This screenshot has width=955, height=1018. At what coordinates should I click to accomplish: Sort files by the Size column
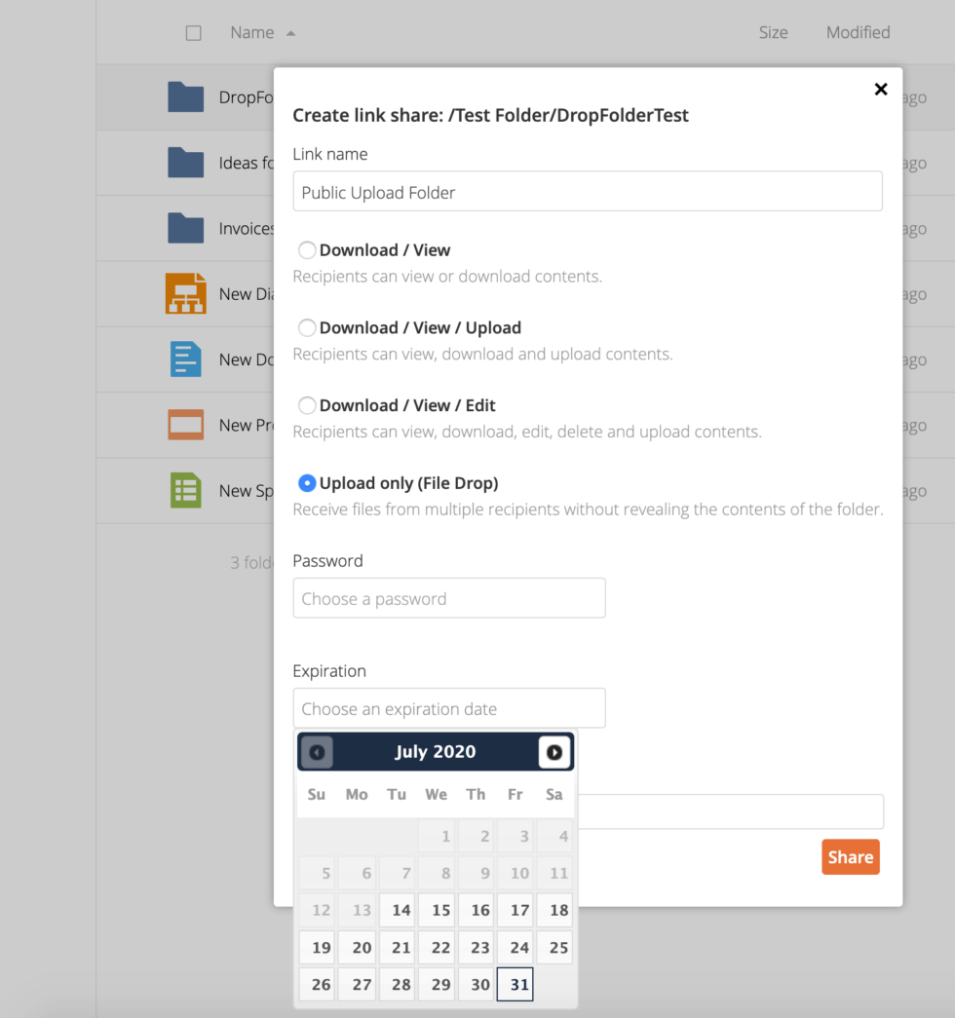click(x=773, y=32)
